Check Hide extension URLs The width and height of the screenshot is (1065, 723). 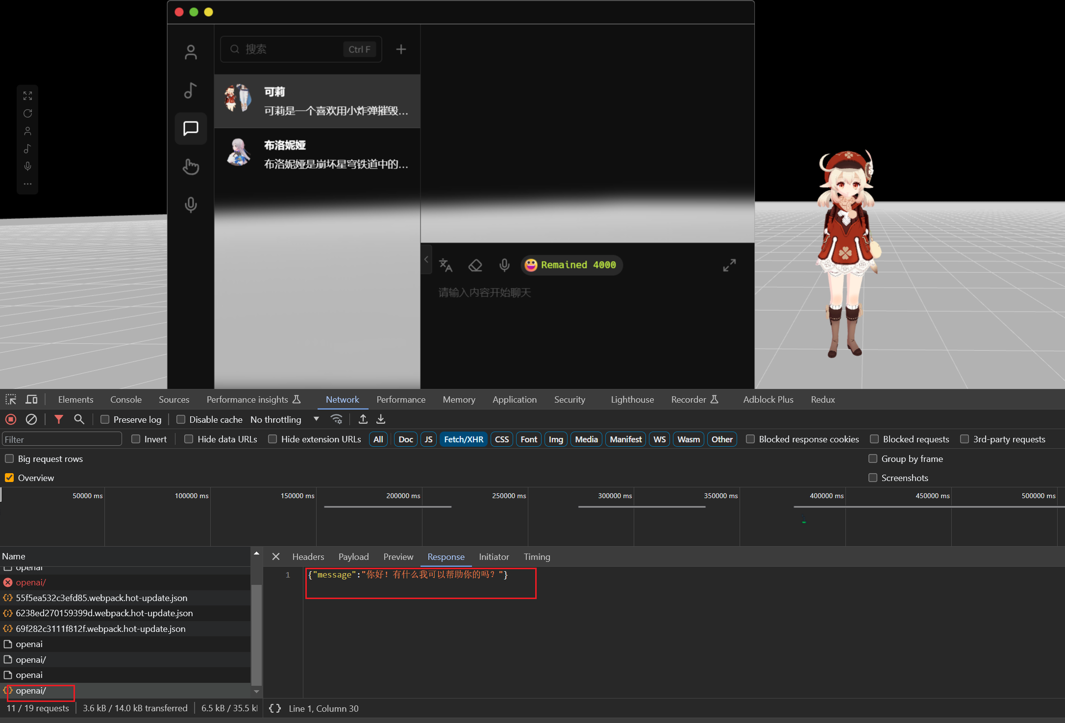272,439
